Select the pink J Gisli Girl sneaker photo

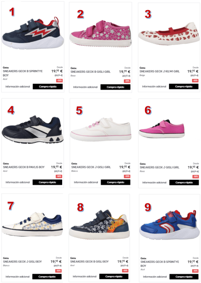(x=162, y=129)
